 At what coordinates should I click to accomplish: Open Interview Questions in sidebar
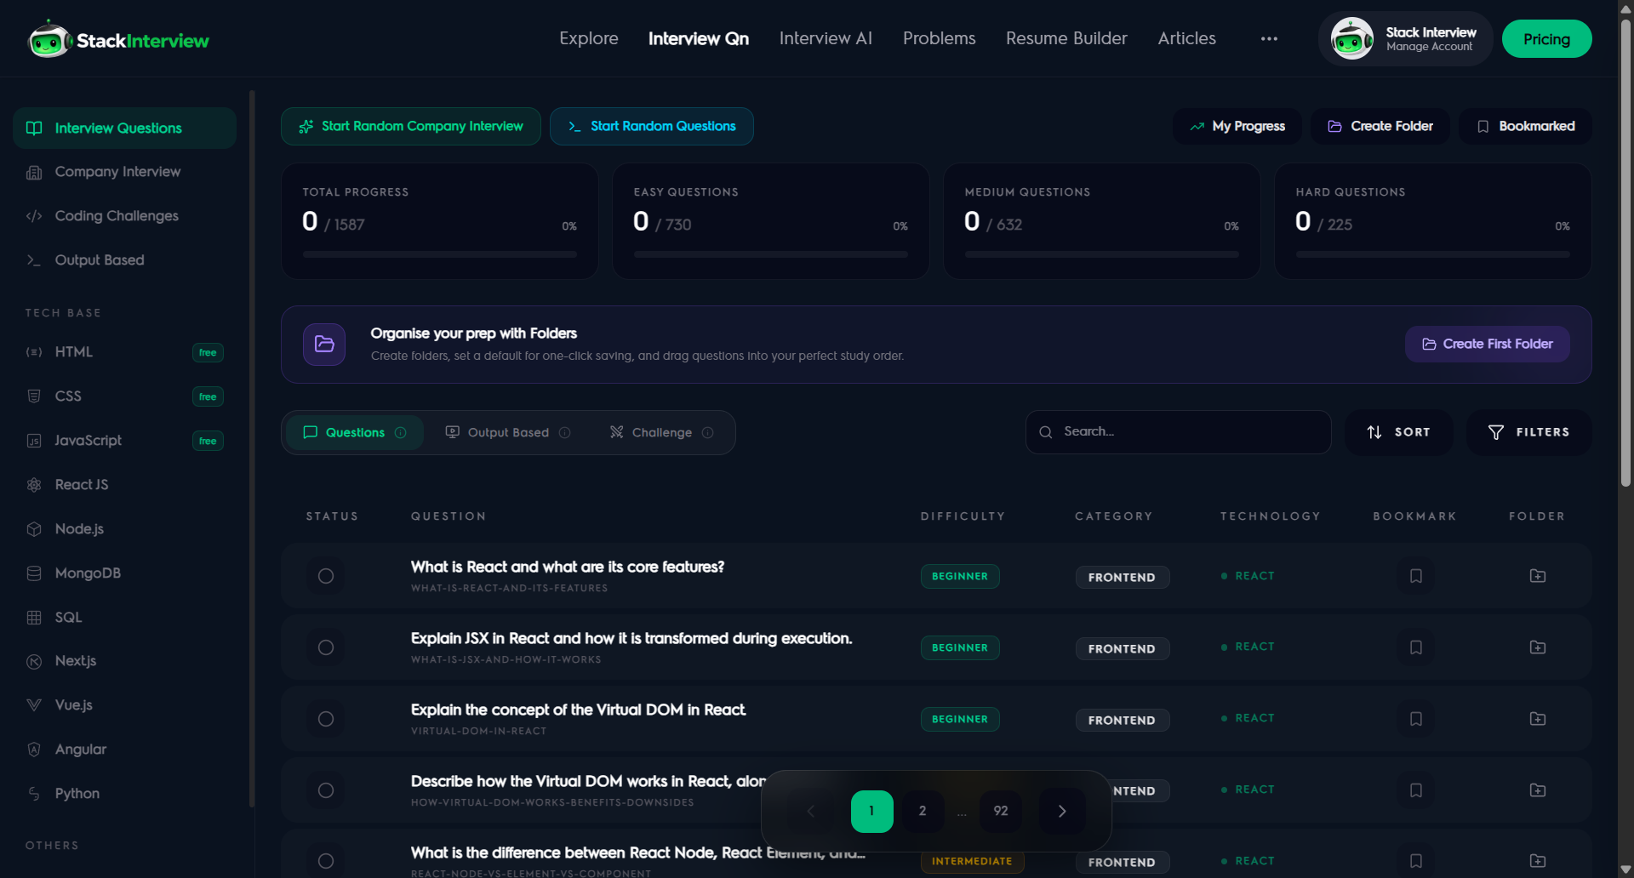pyautogui.click(x=124, y=128)
